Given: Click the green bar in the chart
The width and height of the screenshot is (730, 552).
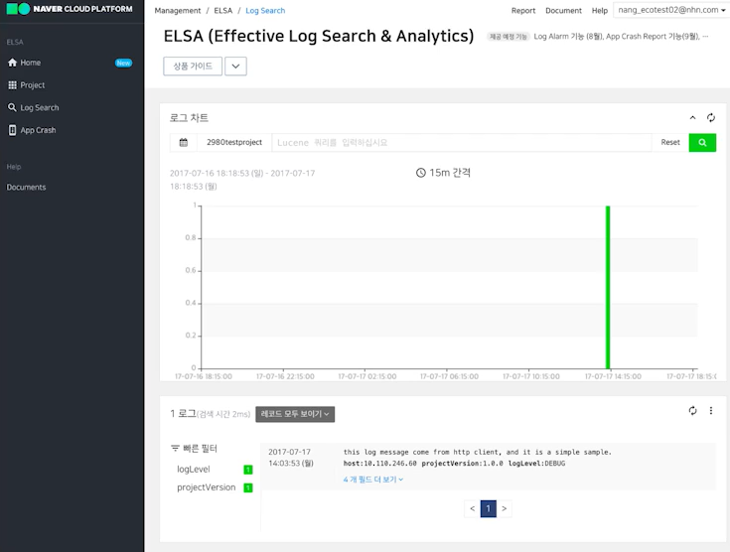Looking at the screenshot, I should [608, 287].
